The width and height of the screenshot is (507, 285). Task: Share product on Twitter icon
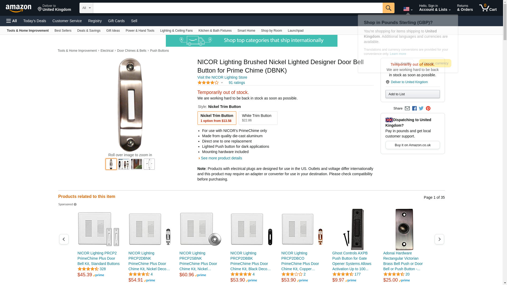click(421, 108)
